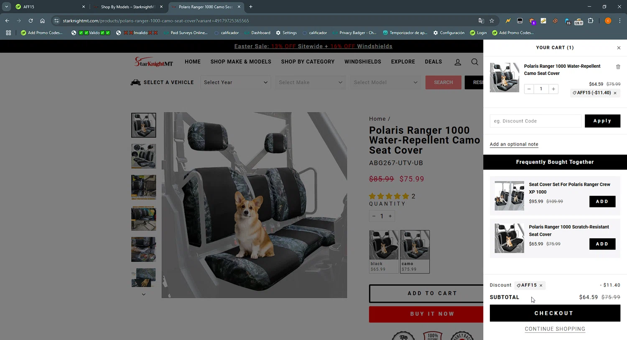Add the Scratch-Resistant Seat Cover to cart
This screenshot has height=340, width=627.
tap(602, 244)
